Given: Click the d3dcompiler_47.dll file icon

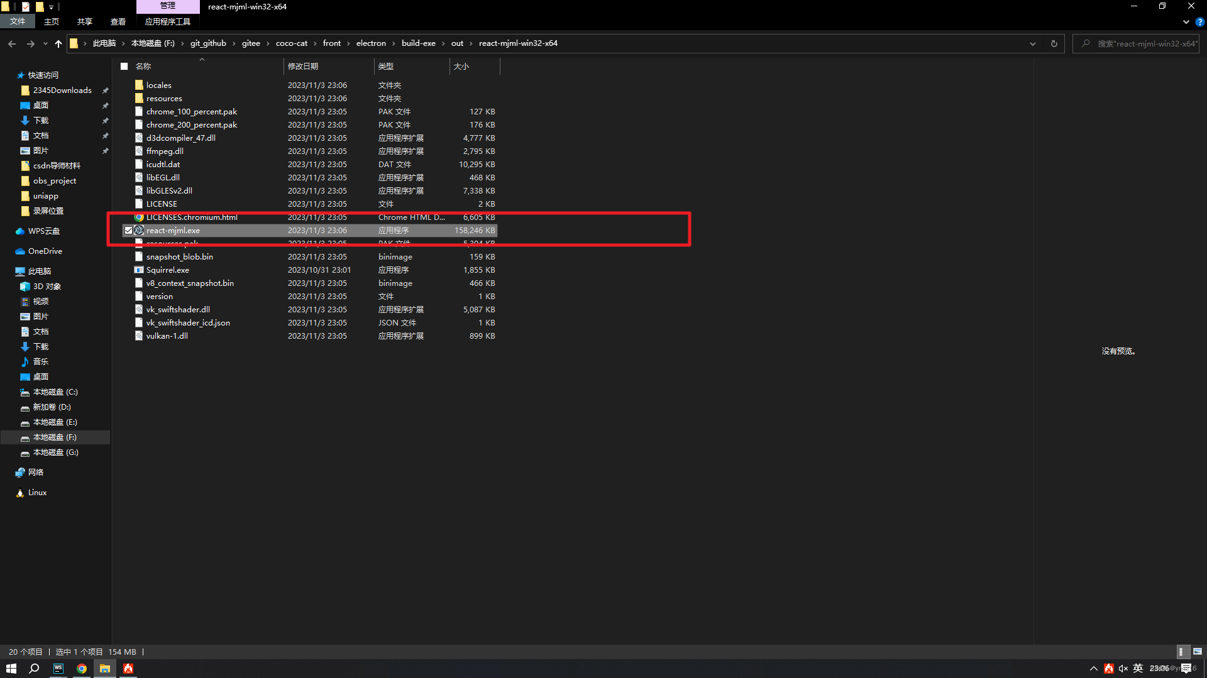Looking at the screenshot, I should tap(139, 138).
